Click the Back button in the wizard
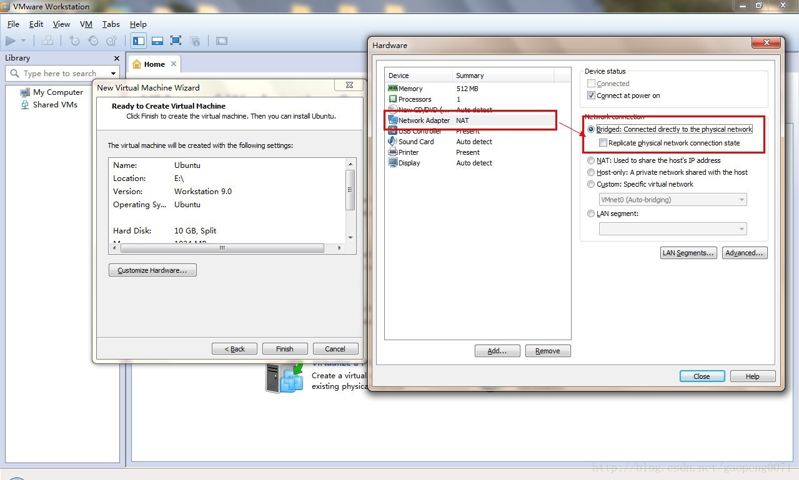 pyautogui.click(x=234, y=349)
